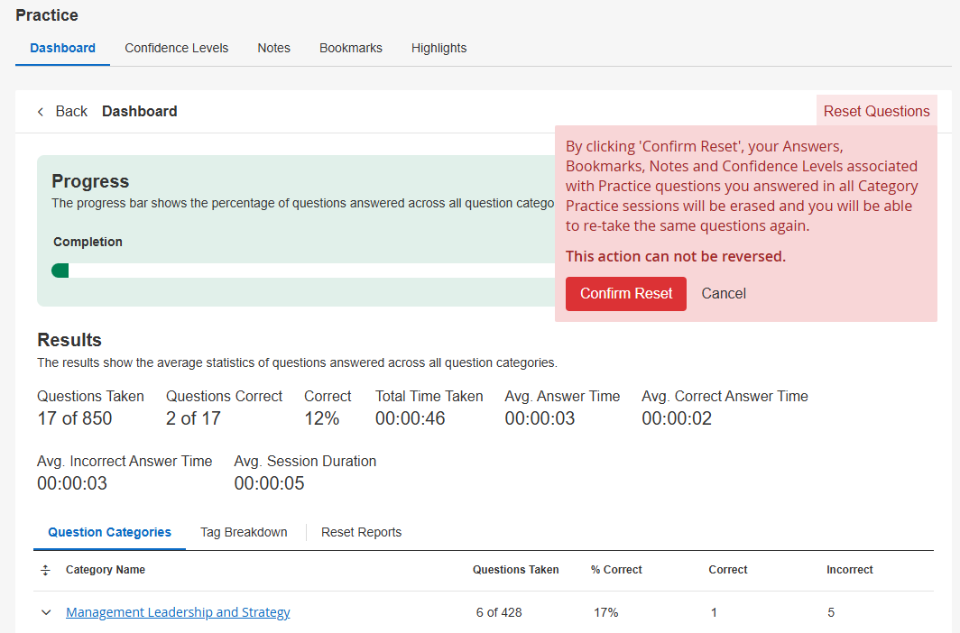Select the top Dashboard tab
Screen dimensions: 960x633
coord(62,48)
